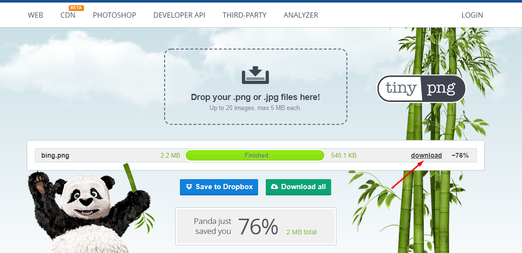Click the 'Up to 20 images, max 5 MB each.' note
522x253 pixels.
pos(255,108)
